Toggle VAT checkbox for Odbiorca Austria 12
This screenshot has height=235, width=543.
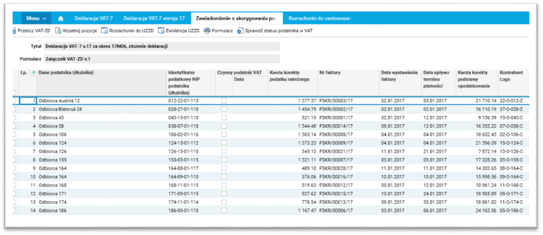point(224,100)
